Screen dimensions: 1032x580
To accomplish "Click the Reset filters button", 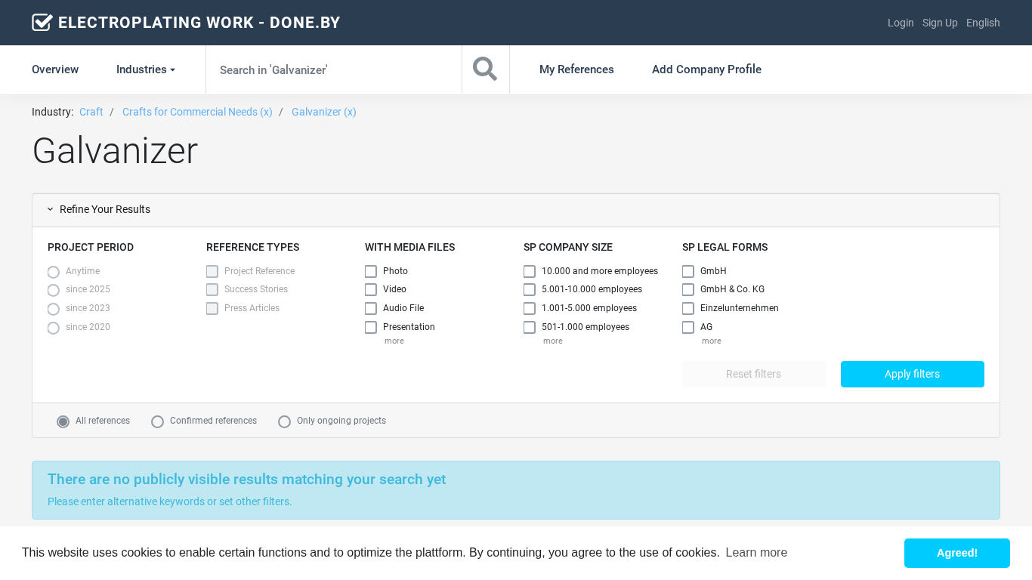I will tap(754, 374).
